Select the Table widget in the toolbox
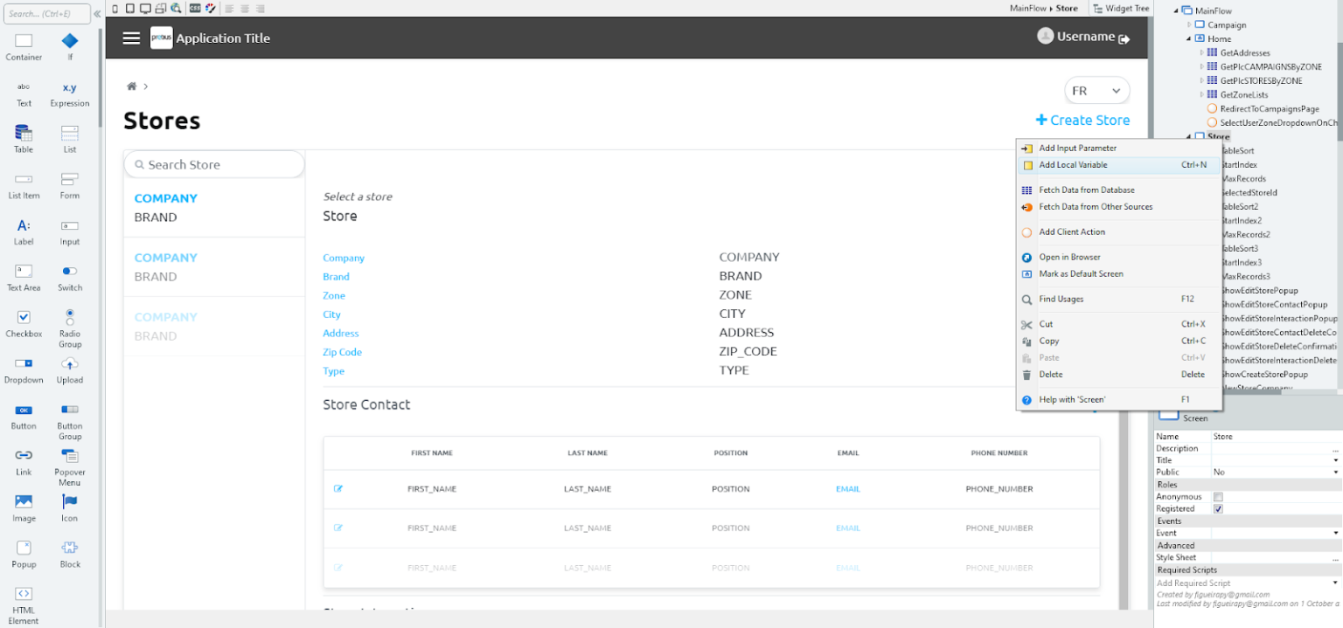1343x628 pixels. coord(24,140)
